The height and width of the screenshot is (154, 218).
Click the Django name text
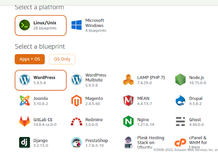pyautogui.click(x=40, y=140)
